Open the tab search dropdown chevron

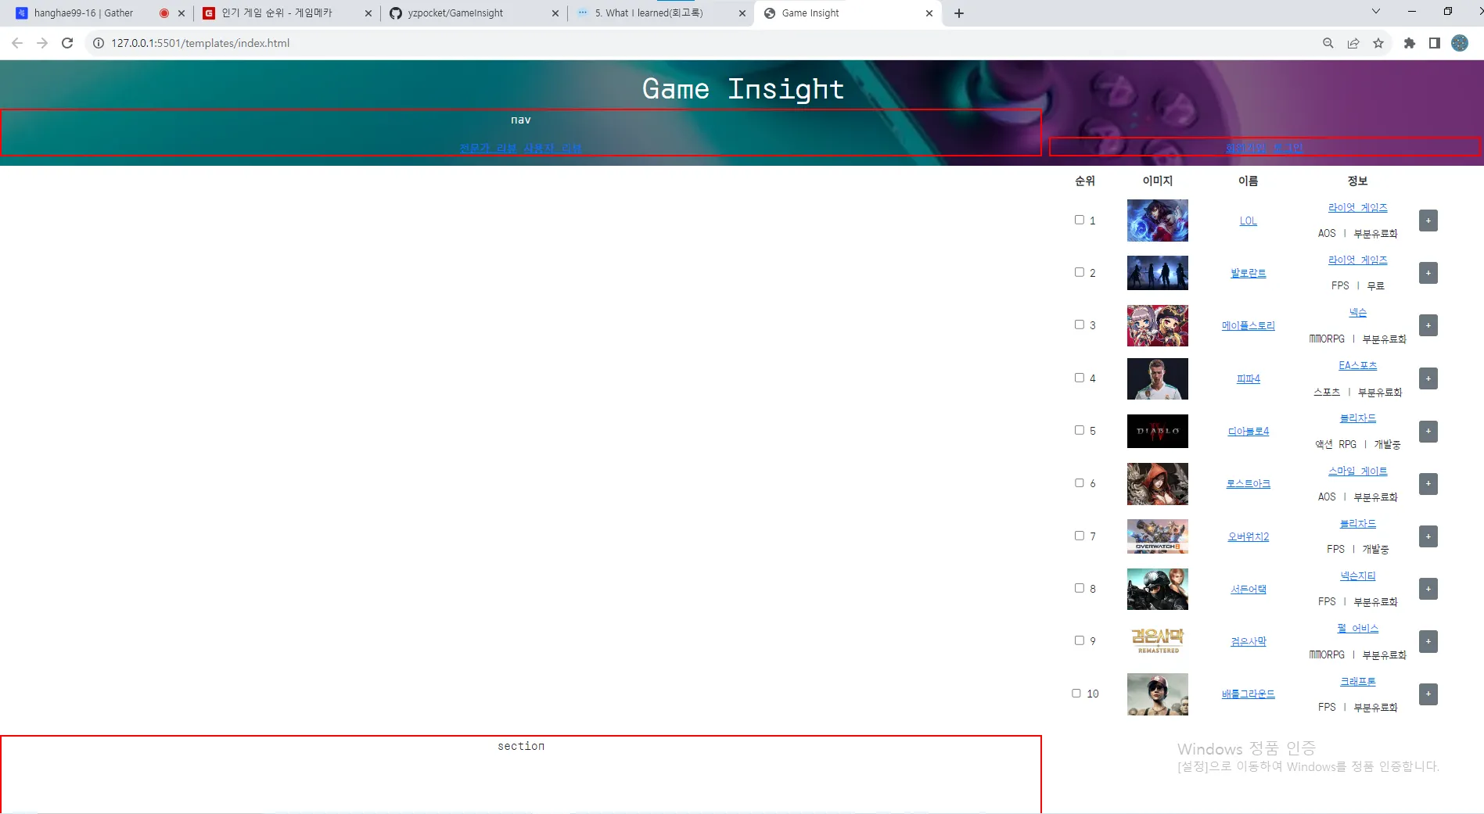pos(1376,12)
